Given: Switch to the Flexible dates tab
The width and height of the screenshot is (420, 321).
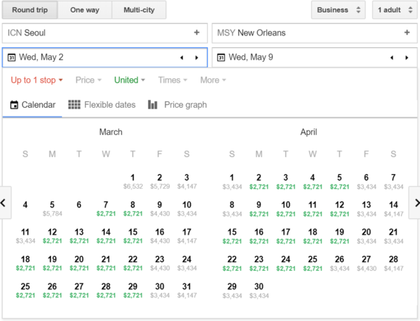Looking at the screenshot, I should [x=102, y=105].
